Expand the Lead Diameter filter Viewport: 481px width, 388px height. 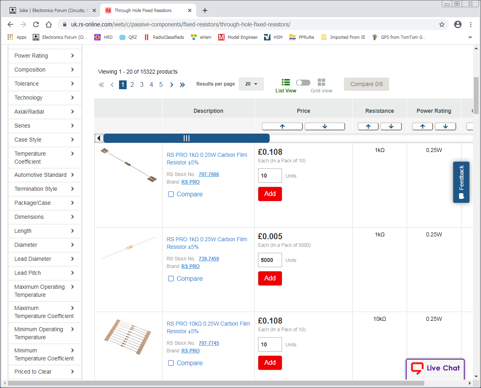tap(45, 259)
